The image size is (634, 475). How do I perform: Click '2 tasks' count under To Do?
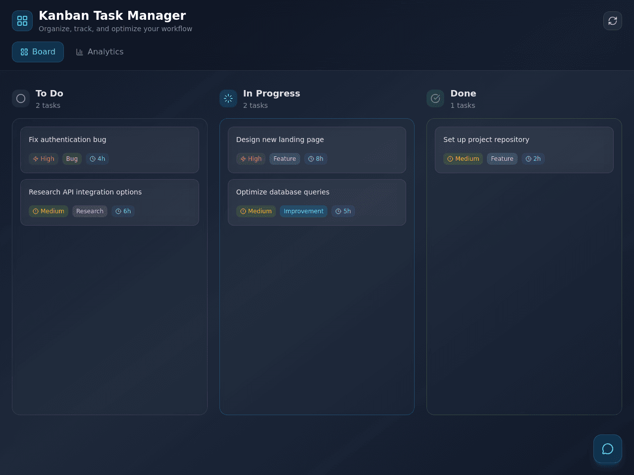pos(48,105)
